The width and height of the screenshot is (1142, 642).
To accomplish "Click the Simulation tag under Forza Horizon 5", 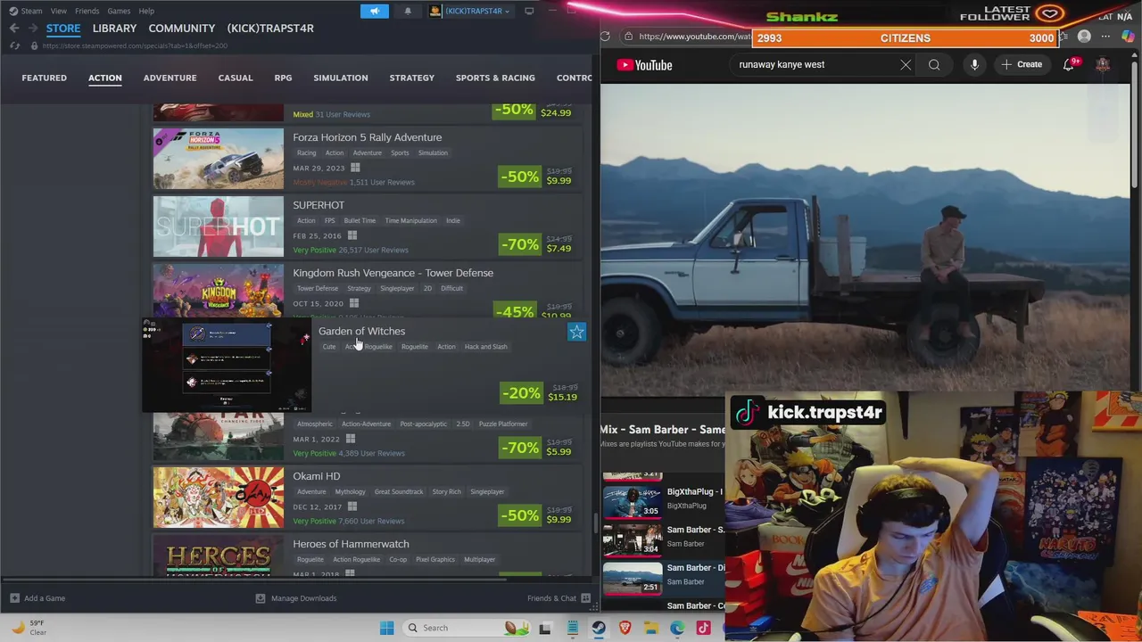I will coord(433,152).
